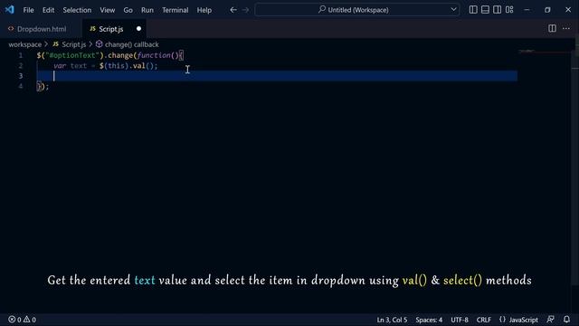Restore down the window
Screen dimensions: 579x326
[x=547, y=10]
